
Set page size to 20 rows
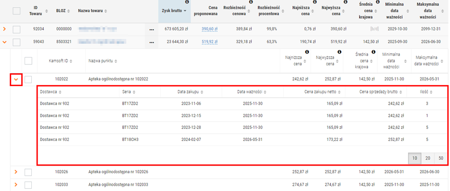point(428,158)
